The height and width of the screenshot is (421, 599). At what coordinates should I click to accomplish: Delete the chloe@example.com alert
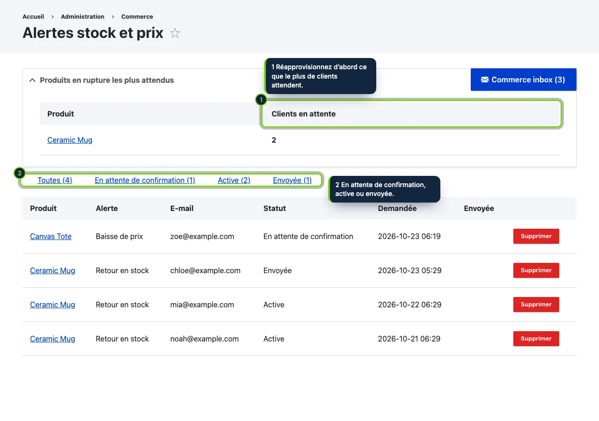click(x=536, y=270)
